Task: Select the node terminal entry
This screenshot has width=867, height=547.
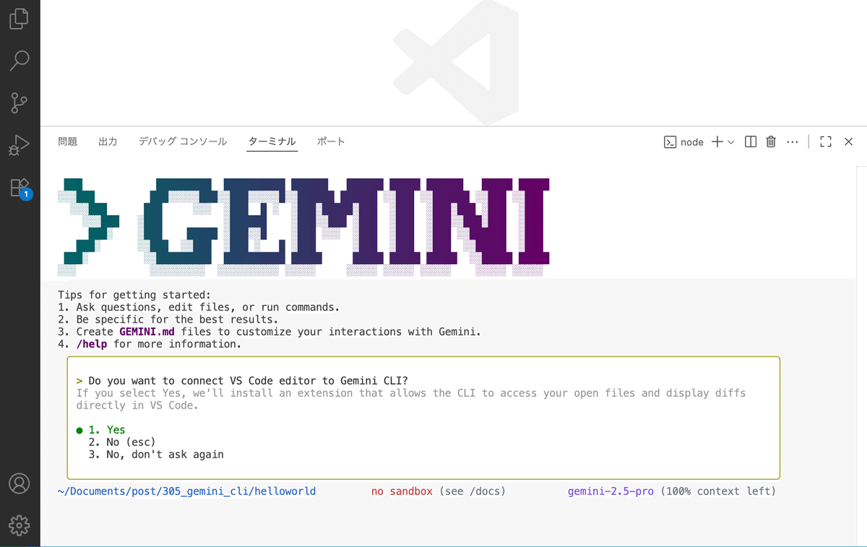Action: (685, 141)
